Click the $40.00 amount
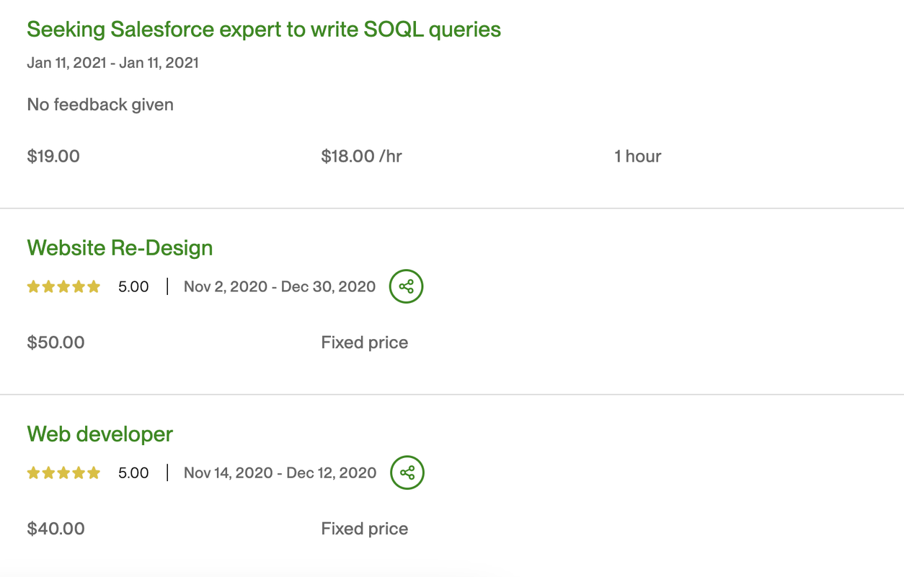This screenshot has height=577, width=904. pyautogui.click(x=56, y=529)
